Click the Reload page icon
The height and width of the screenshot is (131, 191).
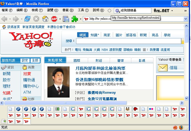click(27, 19)
